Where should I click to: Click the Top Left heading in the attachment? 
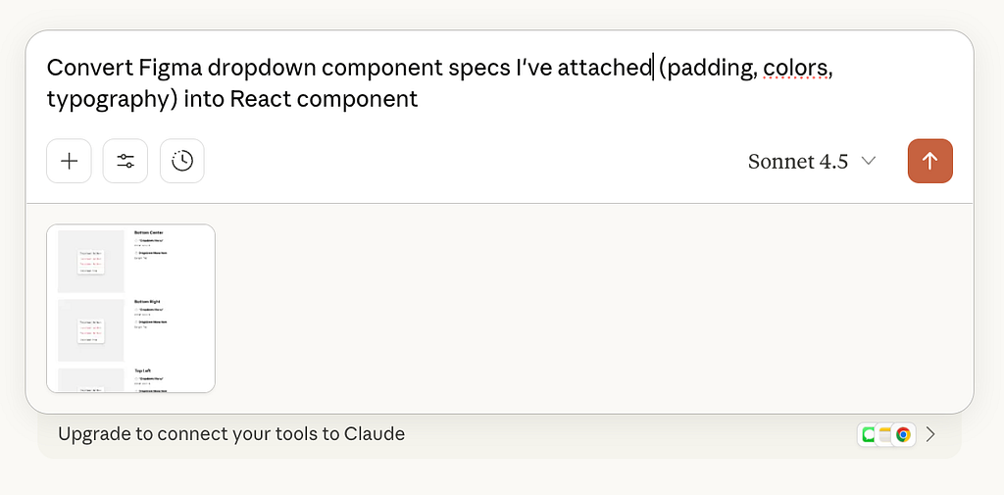pyautogui.click(x=144, y=371)
